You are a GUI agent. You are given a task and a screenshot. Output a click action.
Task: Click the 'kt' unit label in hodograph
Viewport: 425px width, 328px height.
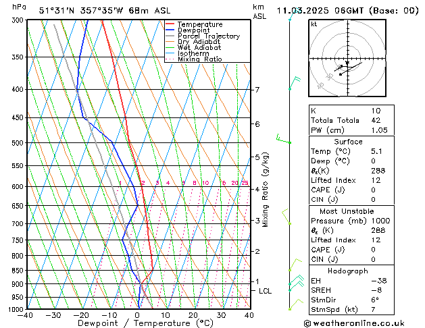click(x=314, y=24)
